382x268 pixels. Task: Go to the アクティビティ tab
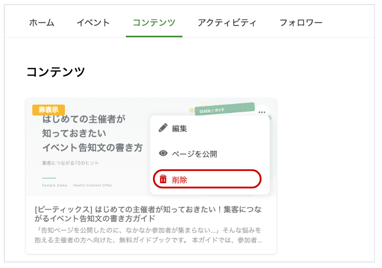[x=227, y=23]
